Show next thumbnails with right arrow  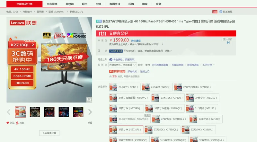[90, 112]
